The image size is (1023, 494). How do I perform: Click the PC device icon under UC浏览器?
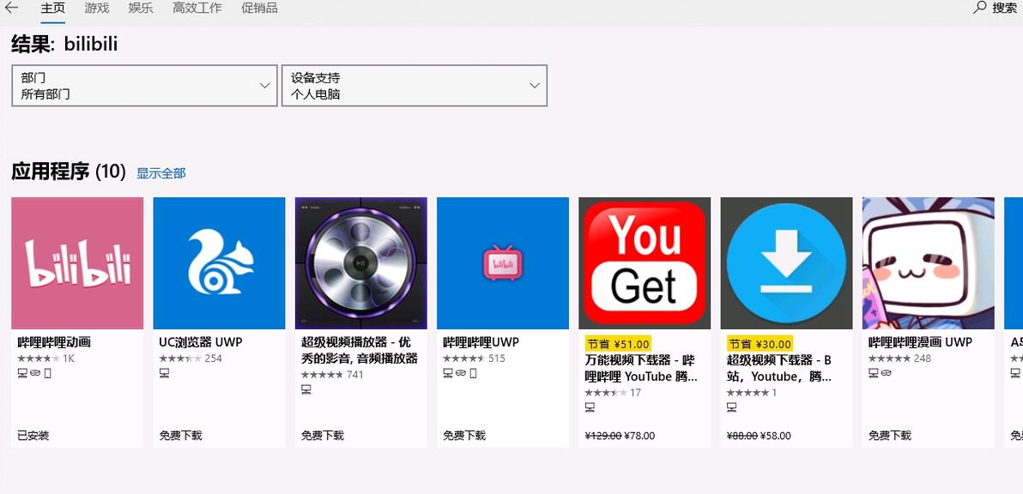[x=165, y=373]
